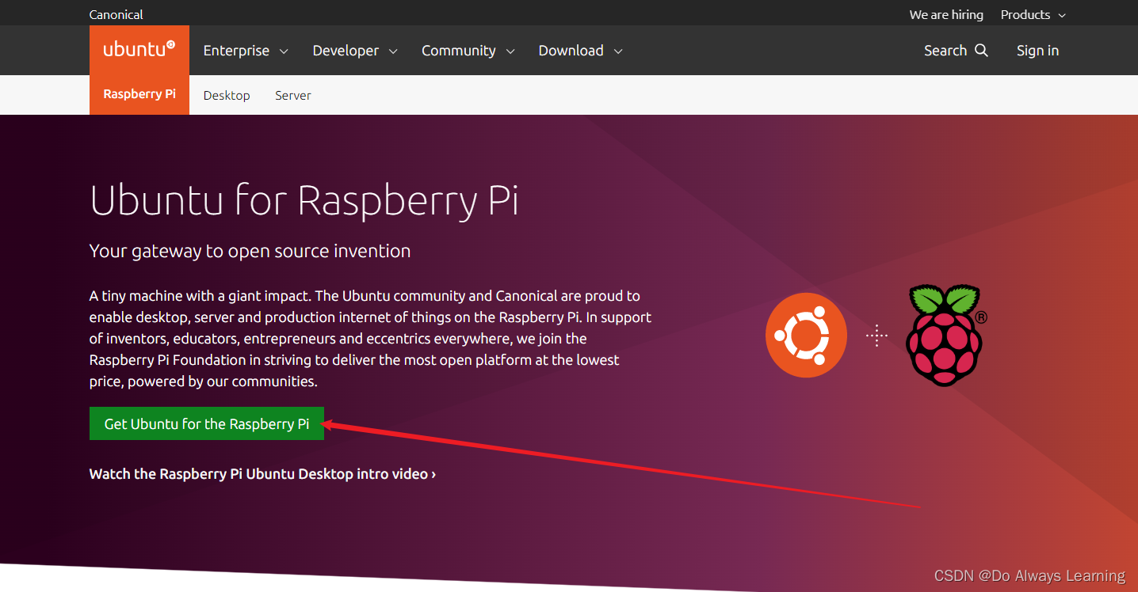Expand the Enterprise dropdown menu
1138x592 pixels.
point(246,51)
